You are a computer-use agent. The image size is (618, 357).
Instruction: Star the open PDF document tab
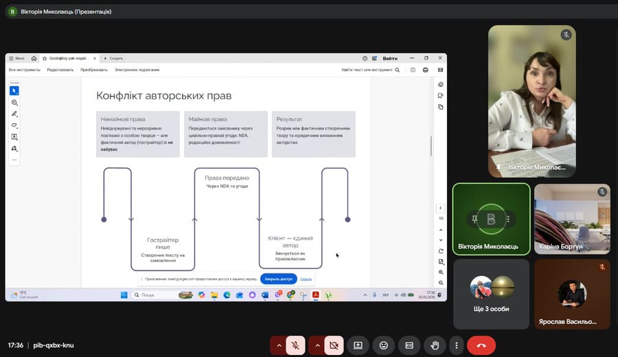pos(45,58)
